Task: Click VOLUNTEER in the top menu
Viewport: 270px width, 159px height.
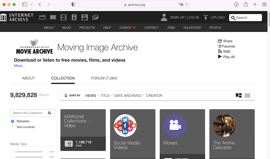Action: point(192,28)
